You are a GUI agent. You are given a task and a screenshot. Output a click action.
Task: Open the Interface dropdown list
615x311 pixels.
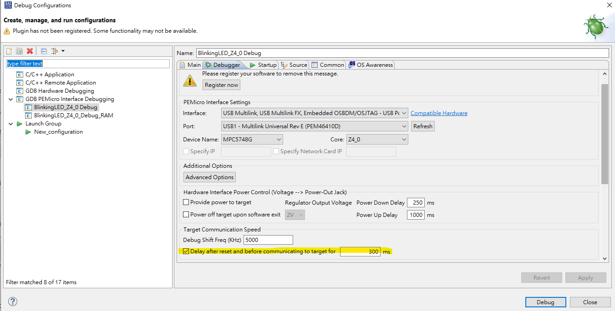coord(315,113)
